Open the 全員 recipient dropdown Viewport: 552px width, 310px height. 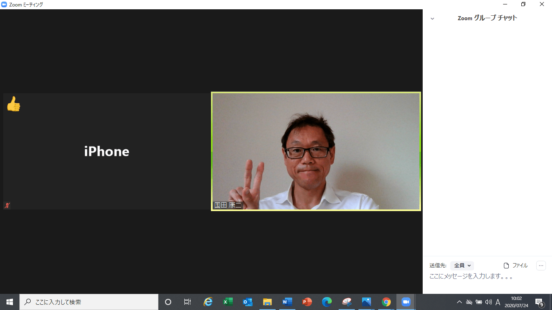click(x=462, y=266)
